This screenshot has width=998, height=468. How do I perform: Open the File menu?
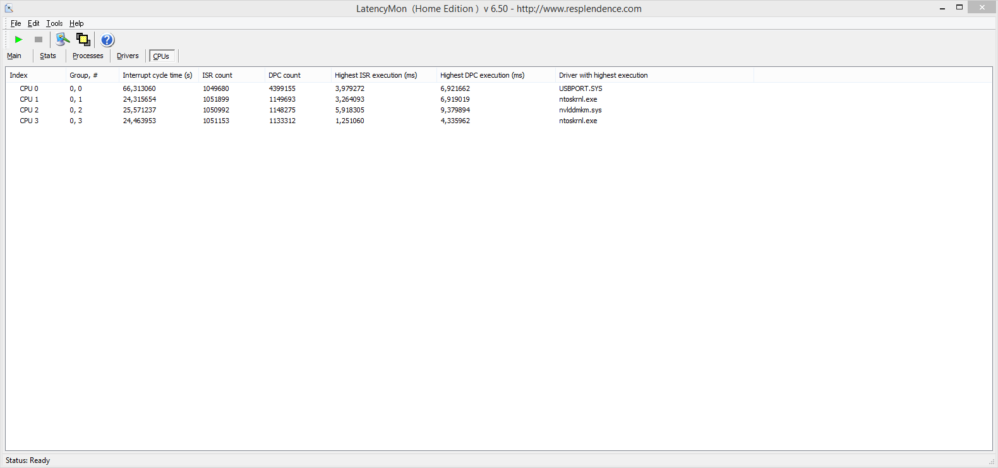point(16,23)
